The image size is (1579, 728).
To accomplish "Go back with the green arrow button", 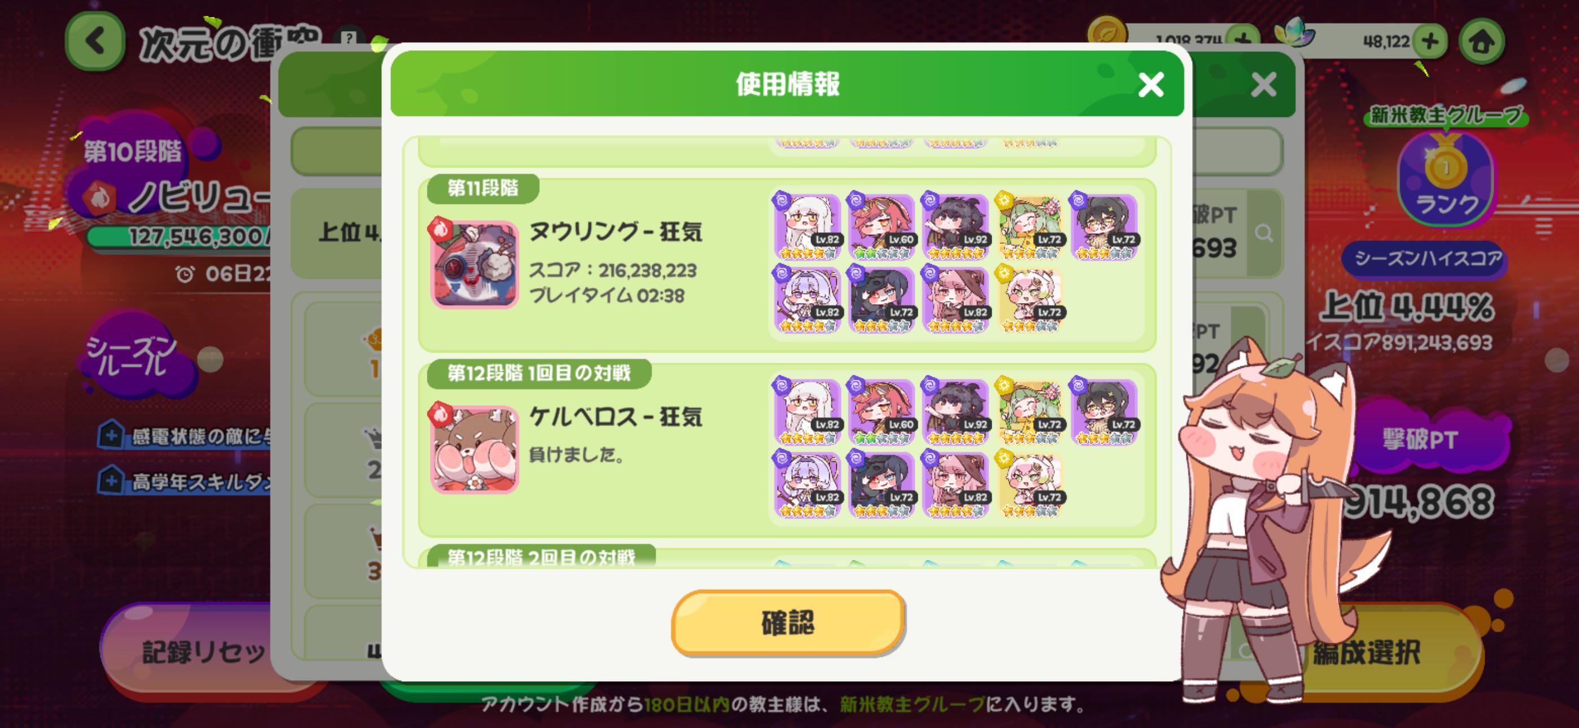I will point(95,42).
